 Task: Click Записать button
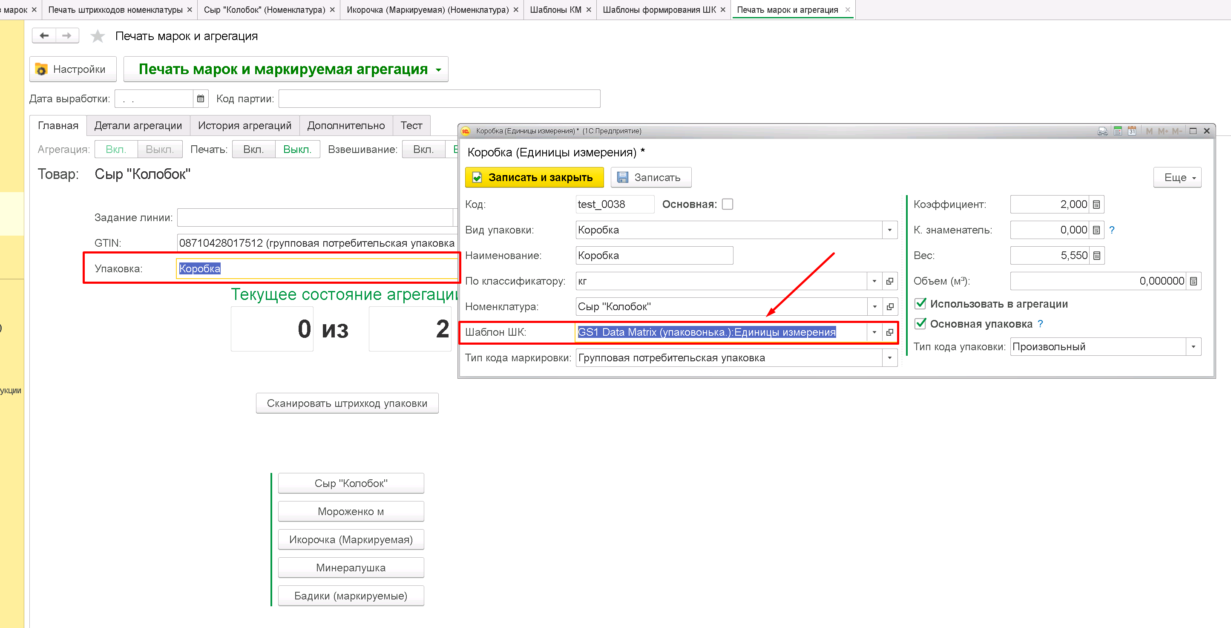[651, 177]
